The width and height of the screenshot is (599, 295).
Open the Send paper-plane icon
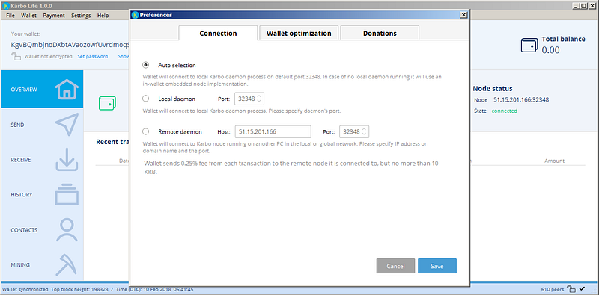pyautogui.click(x=67, y=124)
